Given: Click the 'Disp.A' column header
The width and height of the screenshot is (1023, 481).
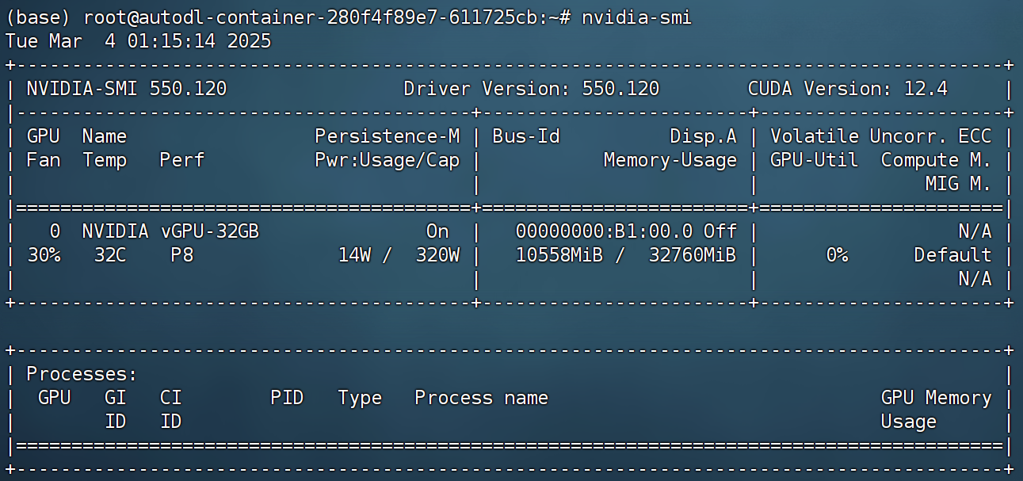Looking at the screenshot, I should tap(703, 136).
